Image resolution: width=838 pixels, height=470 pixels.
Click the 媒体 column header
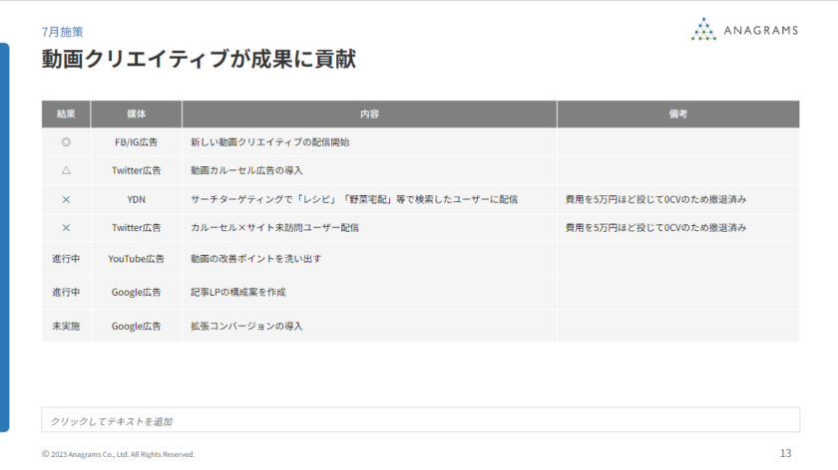(x=137, y=115)
